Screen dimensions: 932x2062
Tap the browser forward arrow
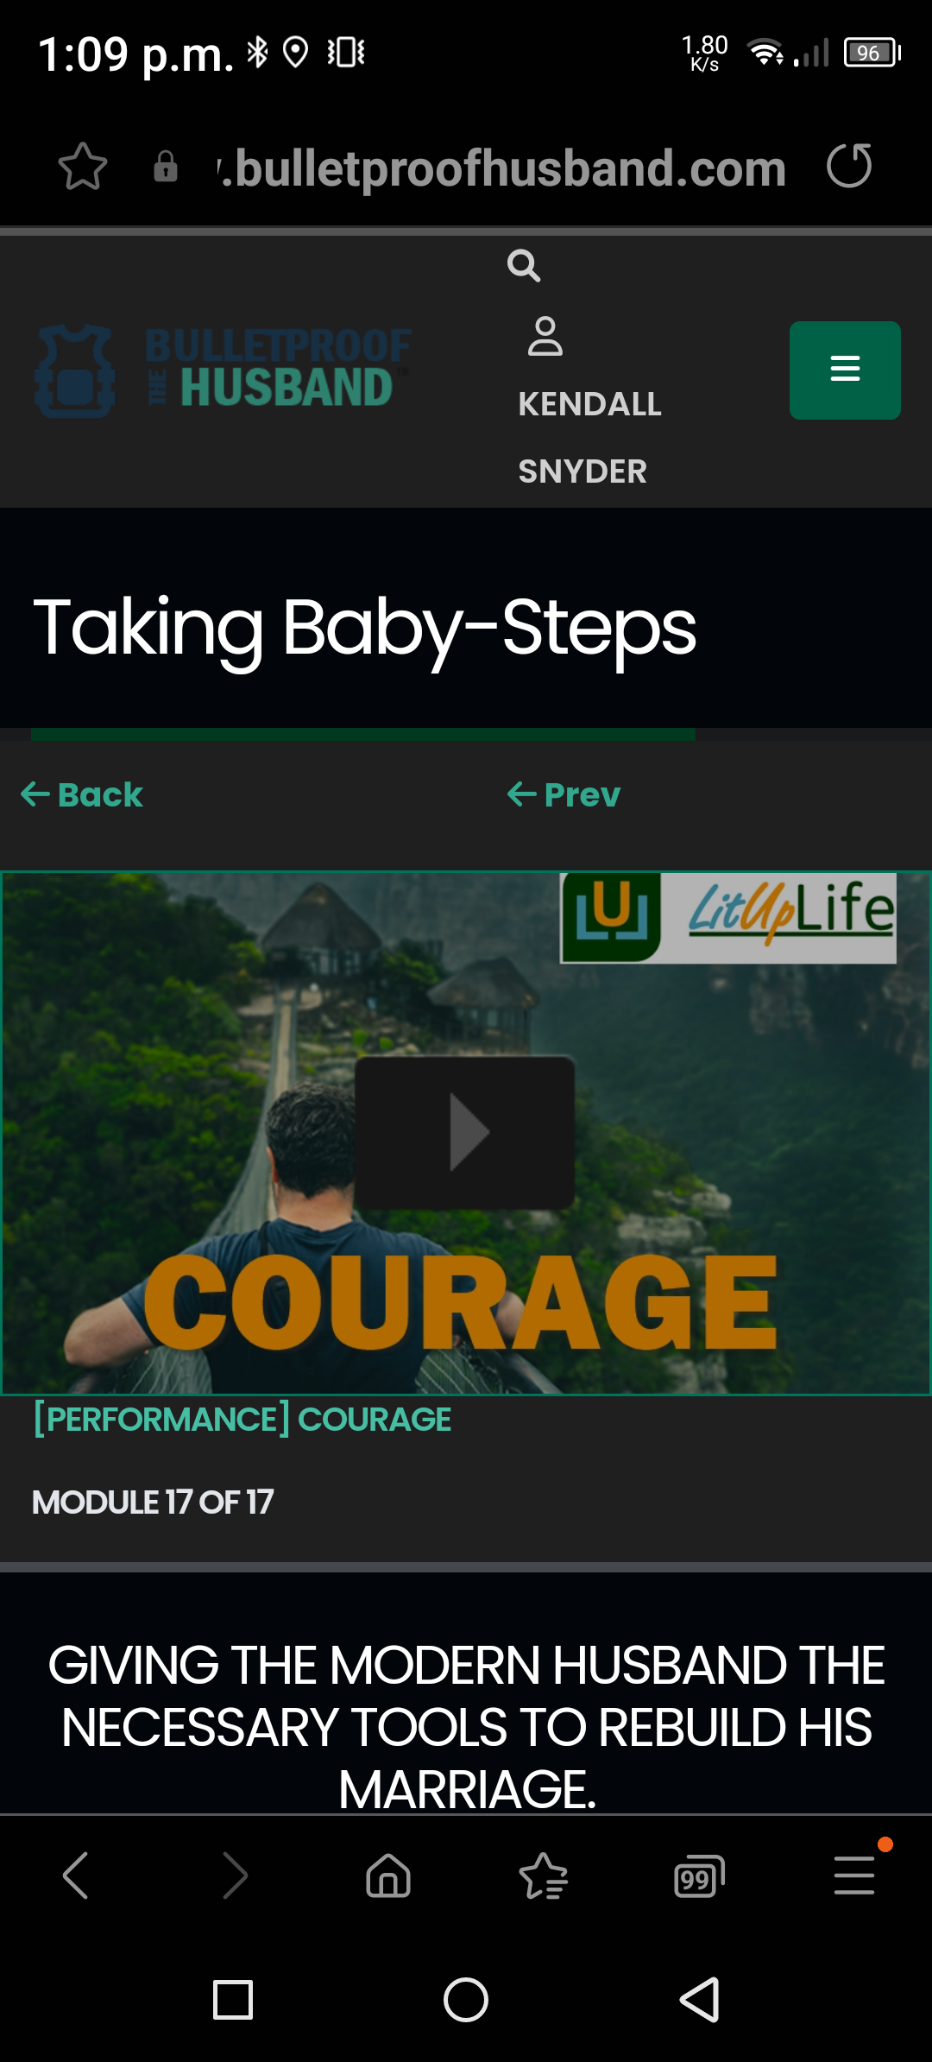pos(235,1875)
